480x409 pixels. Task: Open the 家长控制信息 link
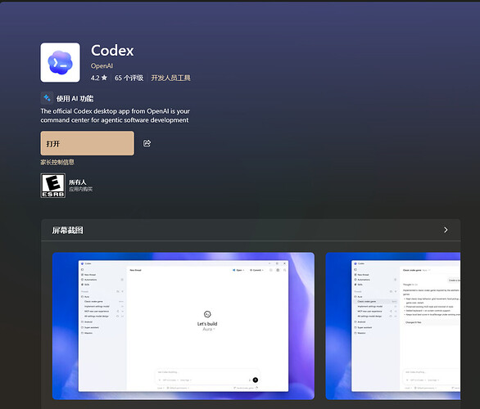pos(57,162)
